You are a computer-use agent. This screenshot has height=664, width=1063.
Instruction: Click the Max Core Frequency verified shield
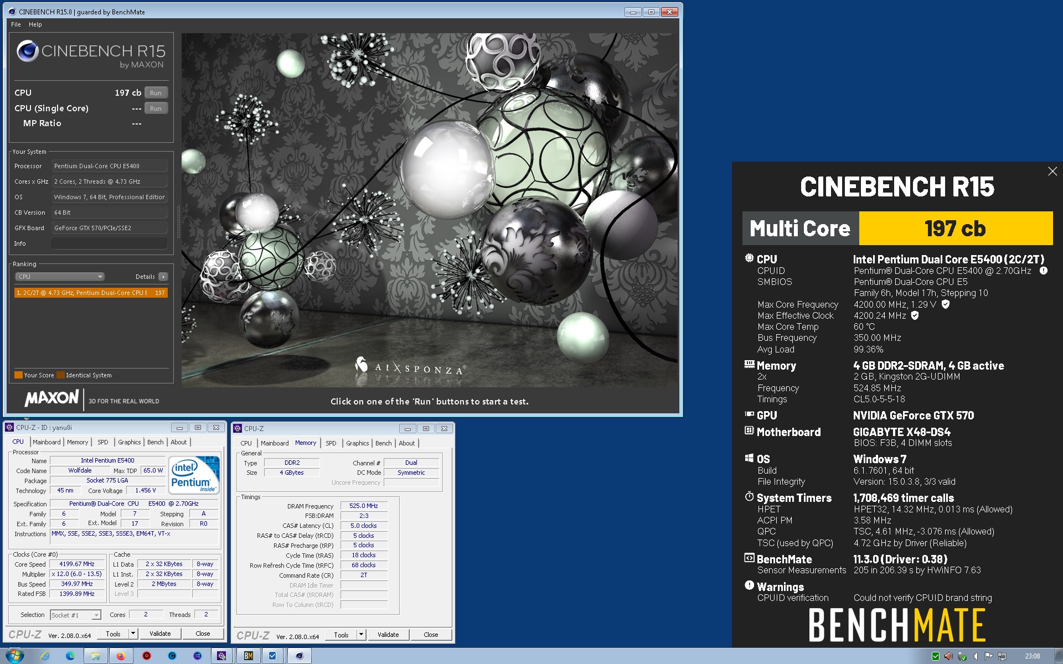946,304
